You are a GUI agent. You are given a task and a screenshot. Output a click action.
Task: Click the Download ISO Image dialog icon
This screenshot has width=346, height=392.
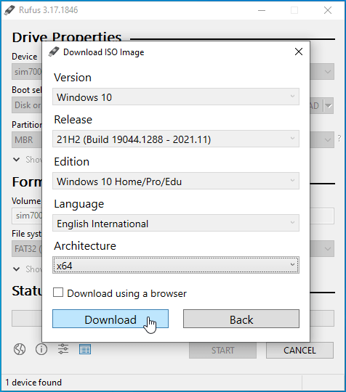(x=54, y=52)
